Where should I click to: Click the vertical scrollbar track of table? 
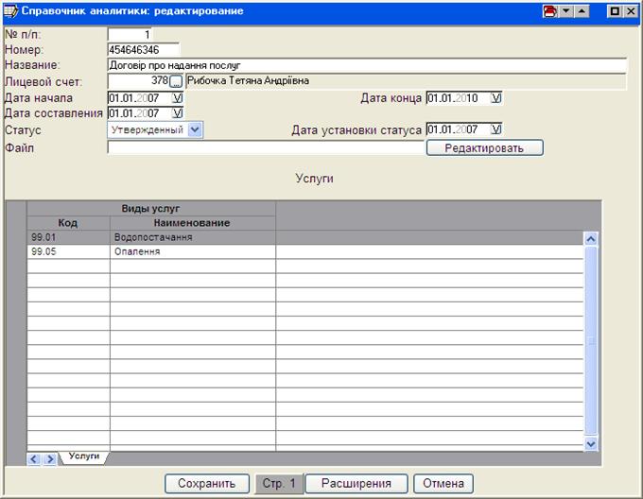(591, 341)
